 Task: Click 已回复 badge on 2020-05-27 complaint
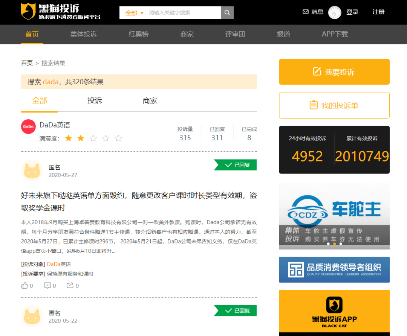point(236,165)
